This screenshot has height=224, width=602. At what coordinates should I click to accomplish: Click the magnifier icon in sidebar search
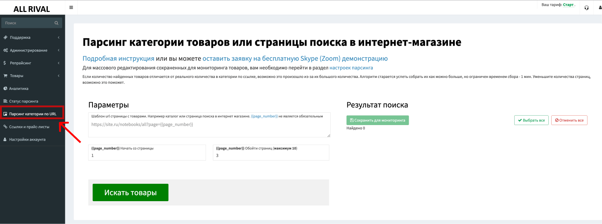coord(56,23)
